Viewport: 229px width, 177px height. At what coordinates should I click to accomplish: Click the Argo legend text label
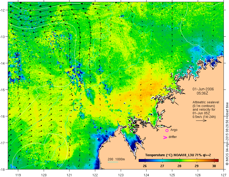[x=174, y=130]
